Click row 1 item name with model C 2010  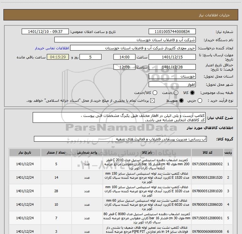(x=147, y=164)
